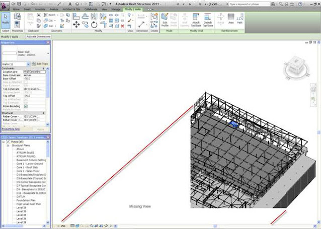Collapse the Structural properties section
This screenshot has width=322, height=229.
(x=43, y=113)
